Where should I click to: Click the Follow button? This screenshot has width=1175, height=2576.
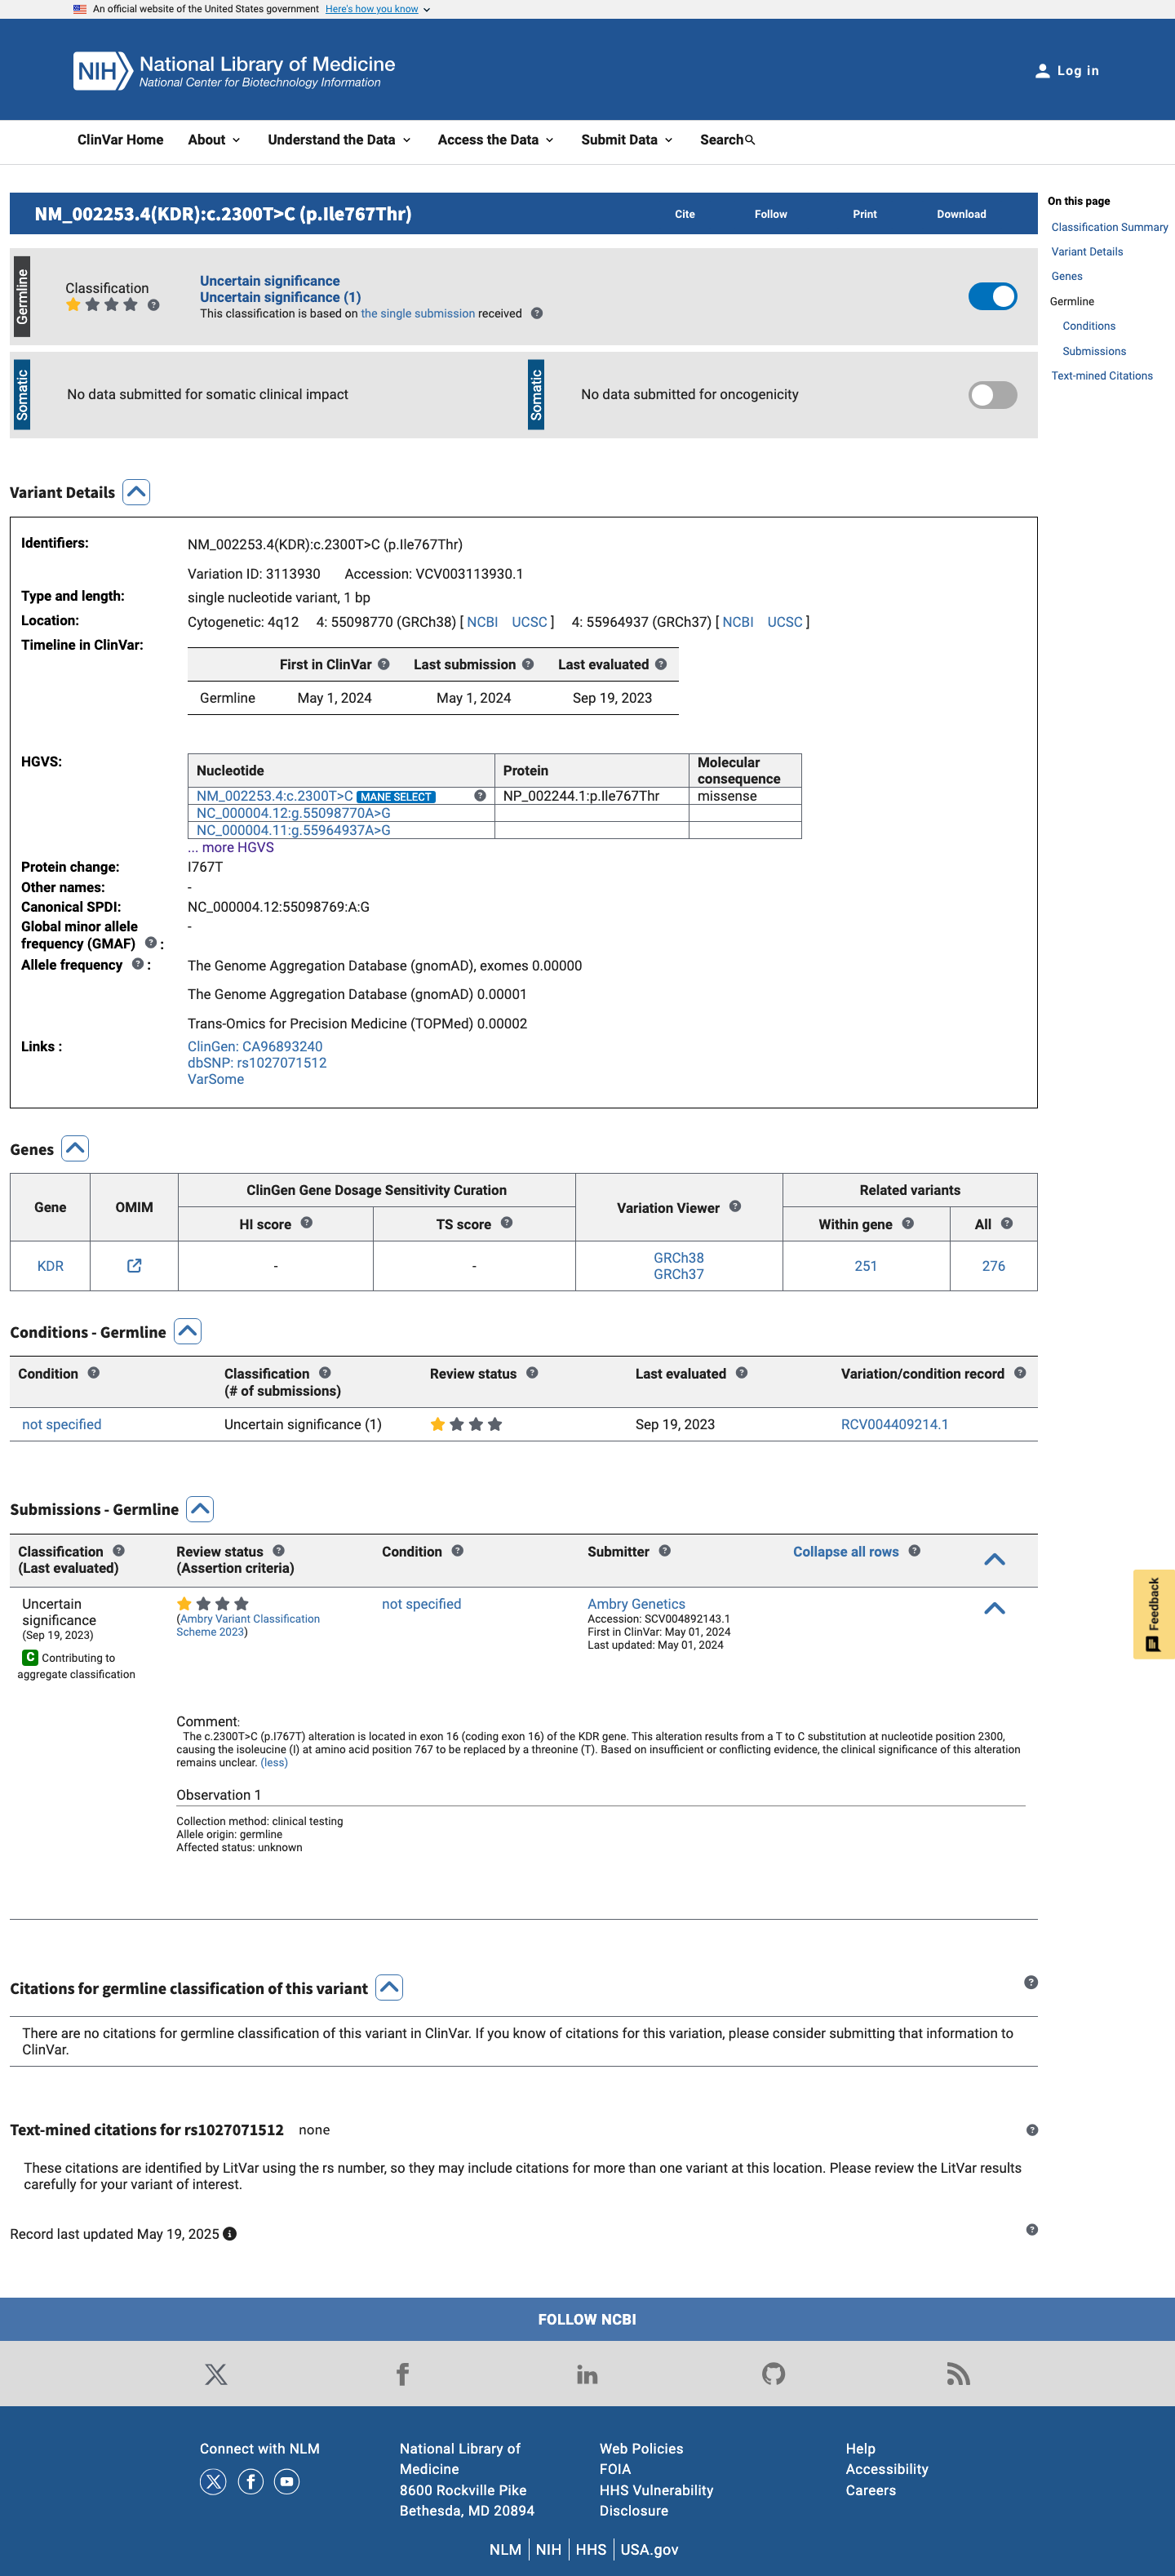[x=771, y=214]
